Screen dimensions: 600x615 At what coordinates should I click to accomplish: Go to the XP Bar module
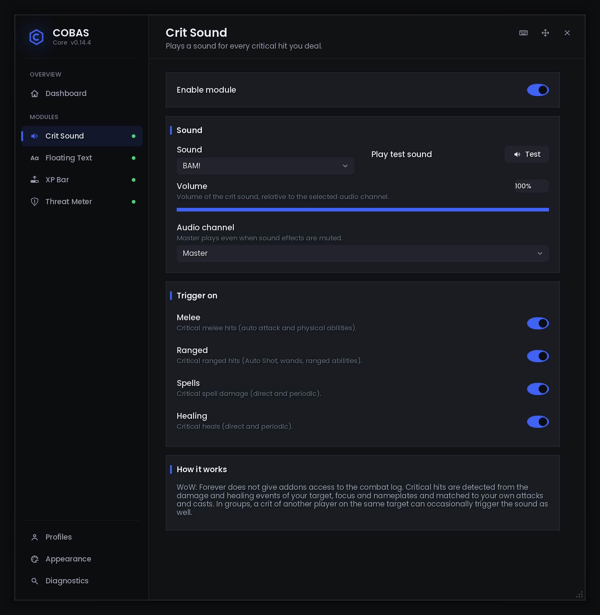82,180
